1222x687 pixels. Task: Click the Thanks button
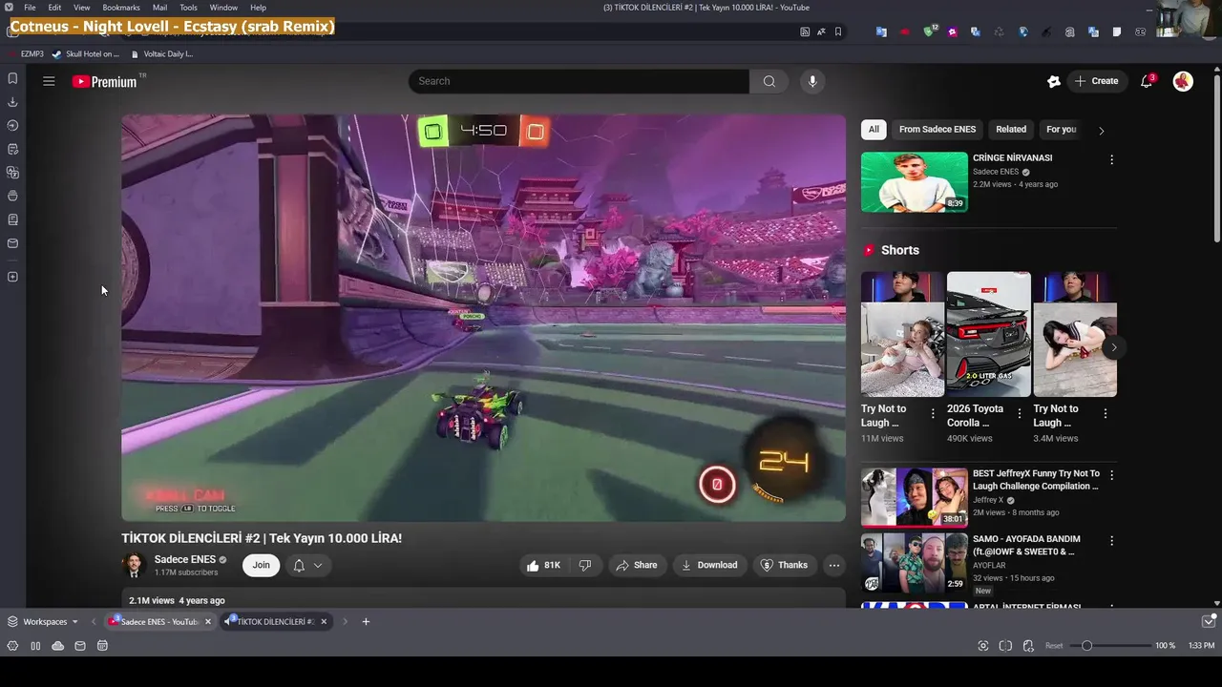(x=784, y=565)
